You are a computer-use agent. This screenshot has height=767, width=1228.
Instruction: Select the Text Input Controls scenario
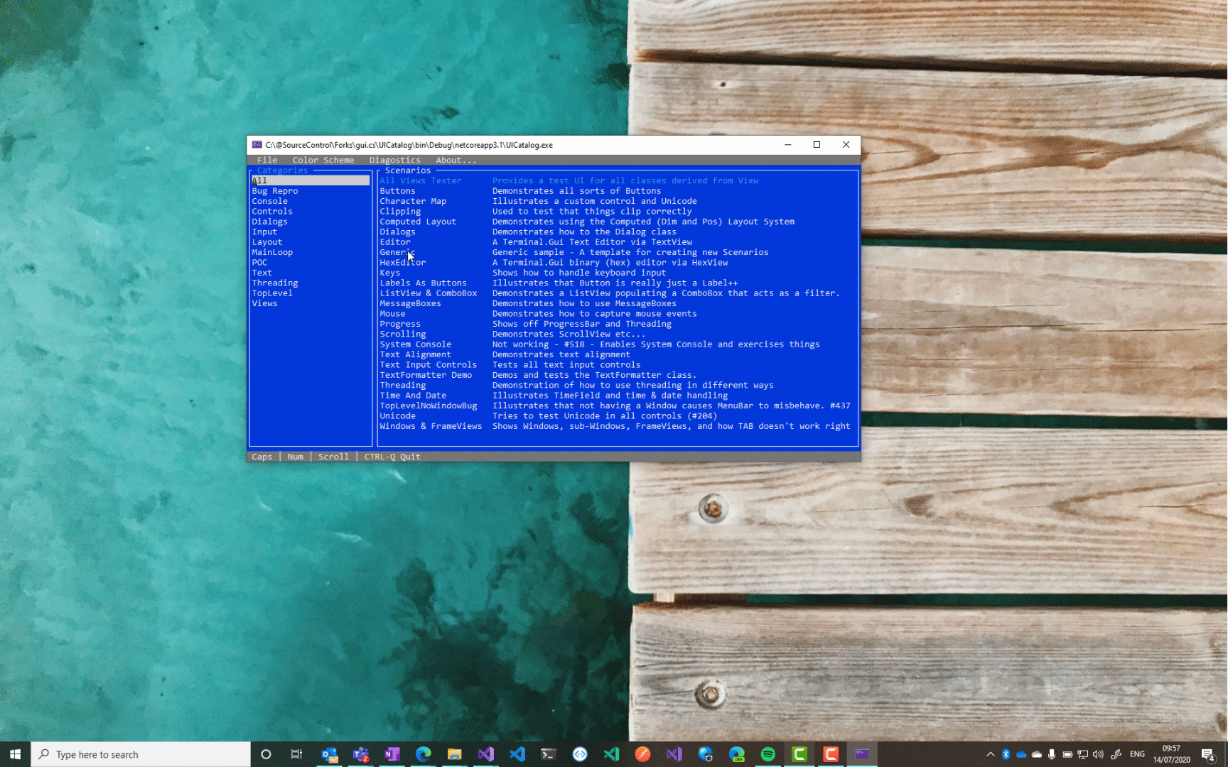coord(429,365)
